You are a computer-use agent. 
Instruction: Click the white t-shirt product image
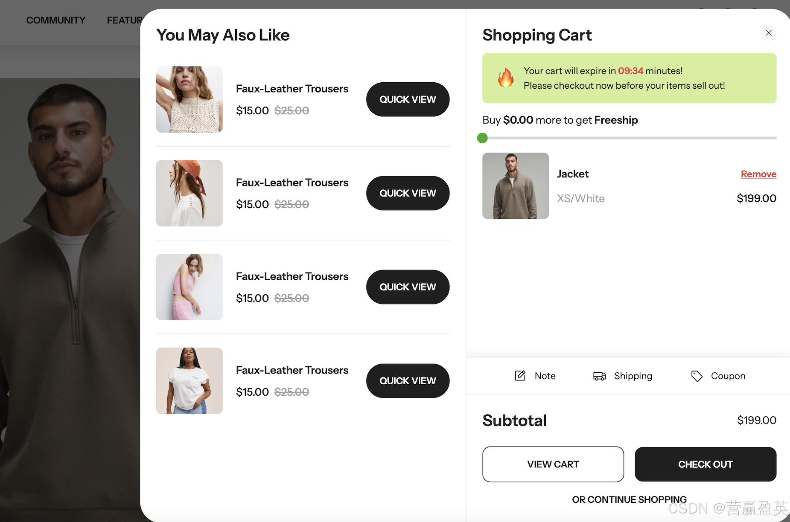point(189,380)
